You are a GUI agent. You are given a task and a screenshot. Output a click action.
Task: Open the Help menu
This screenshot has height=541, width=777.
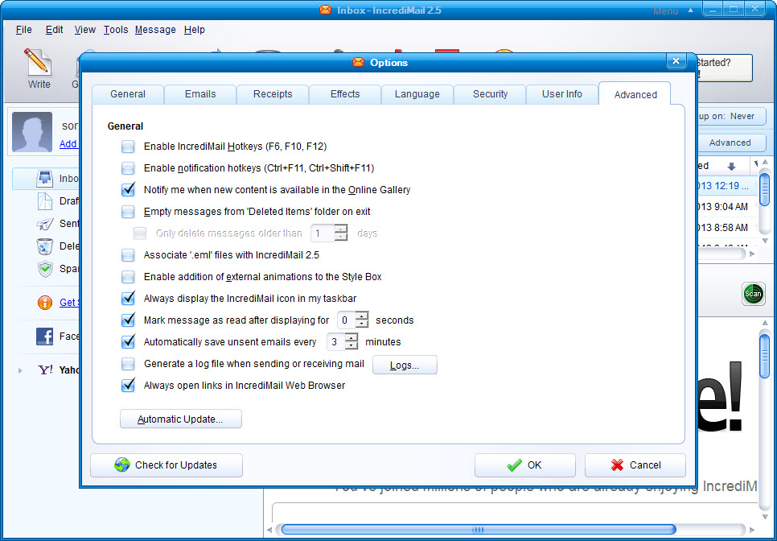coord(195,30)
